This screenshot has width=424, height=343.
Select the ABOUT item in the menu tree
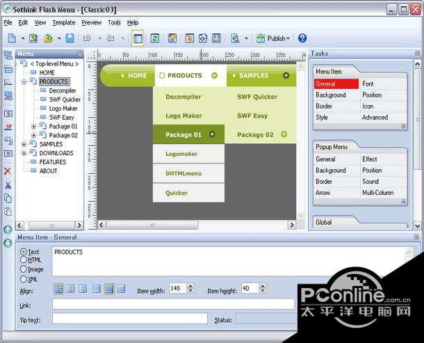click(49, 171)
